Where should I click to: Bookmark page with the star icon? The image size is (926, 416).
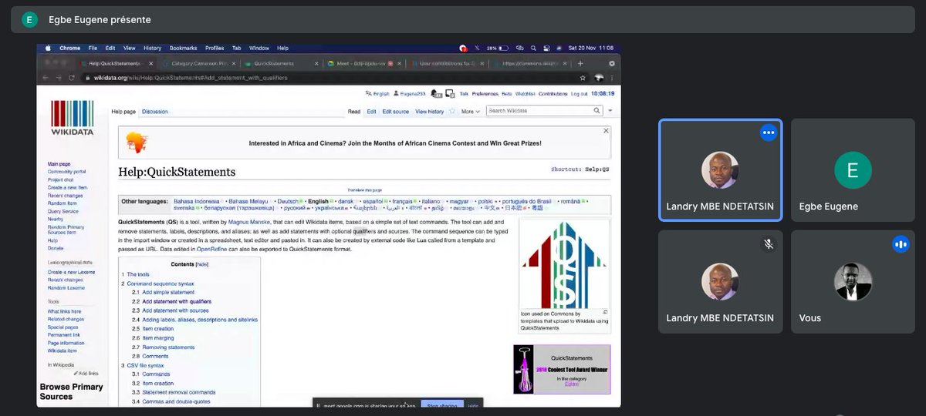(583, 78)
